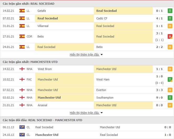
Task: Click the orange H badge for Arsenal match
Action: (170, 105)
